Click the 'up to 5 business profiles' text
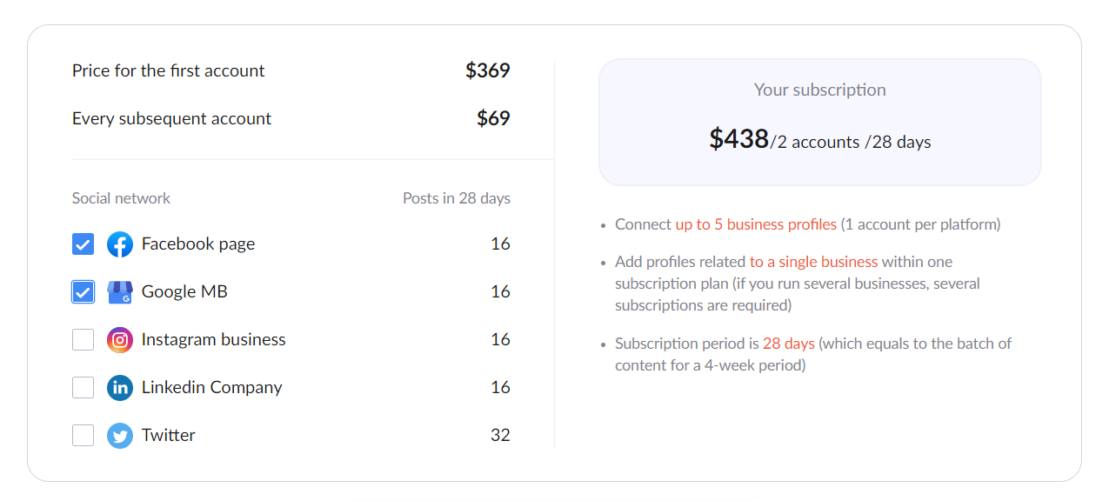This screenshot has width=1109, height=501. [x=756, y=224]
